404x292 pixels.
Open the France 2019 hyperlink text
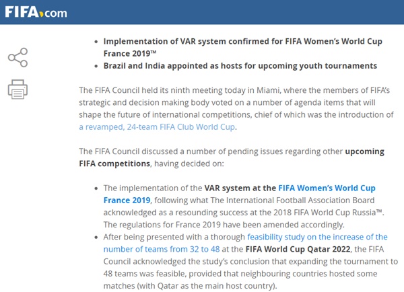coord(127,200)
